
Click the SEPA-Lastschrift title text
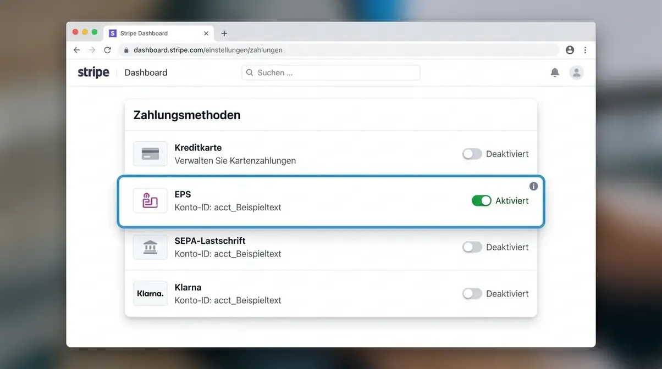click(x=210, y=241)
